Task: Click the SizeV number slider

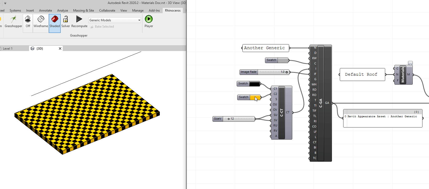Action: (239, 119)
